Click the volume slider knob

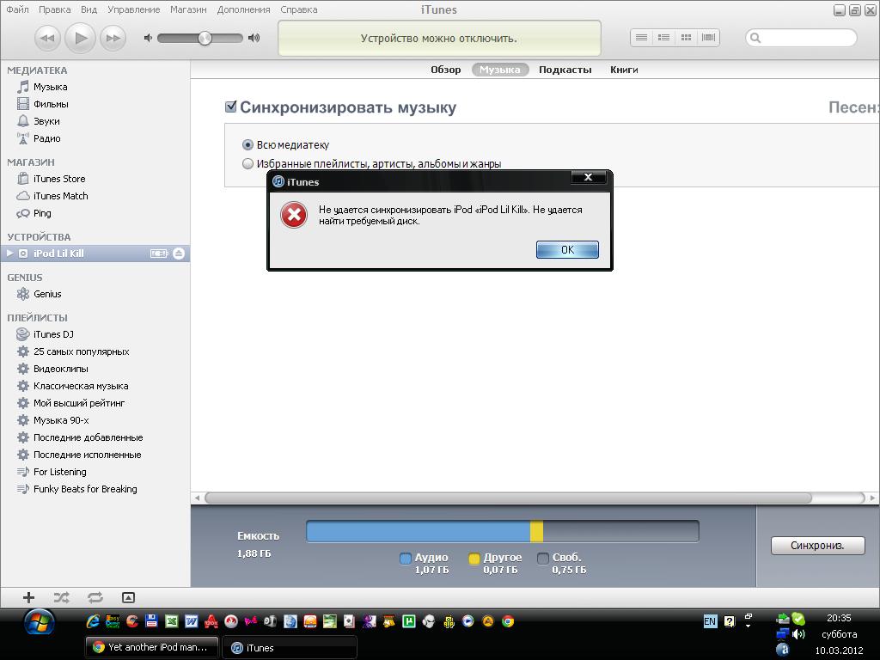pos(205,38)
